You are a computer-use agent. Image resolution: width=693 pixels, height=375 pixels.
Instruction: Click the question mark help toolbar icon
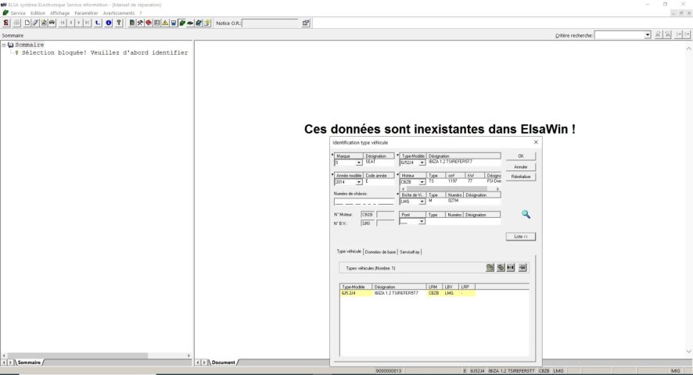[119, 23]
